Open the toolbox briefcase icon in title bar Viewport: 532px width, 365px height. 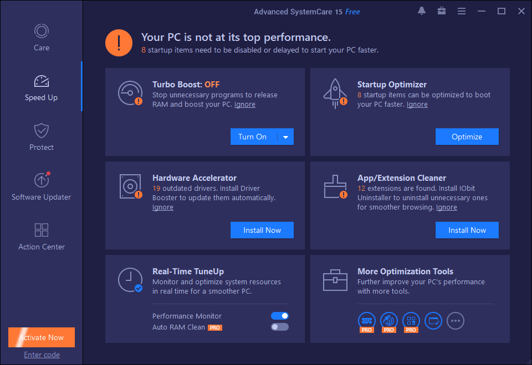pos(442,11)
